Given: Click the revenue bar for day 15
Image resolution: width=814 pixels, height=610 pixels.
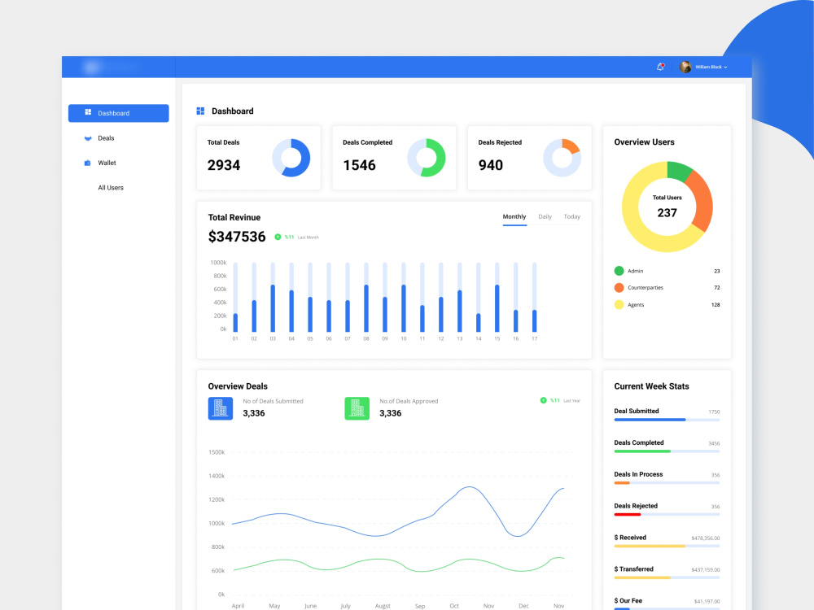Looking at the screenshot, I should [497, 297].
